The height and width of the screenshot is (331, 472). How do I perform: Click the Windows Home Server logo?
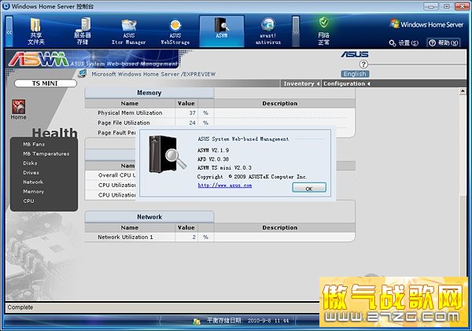click(426, 24)
